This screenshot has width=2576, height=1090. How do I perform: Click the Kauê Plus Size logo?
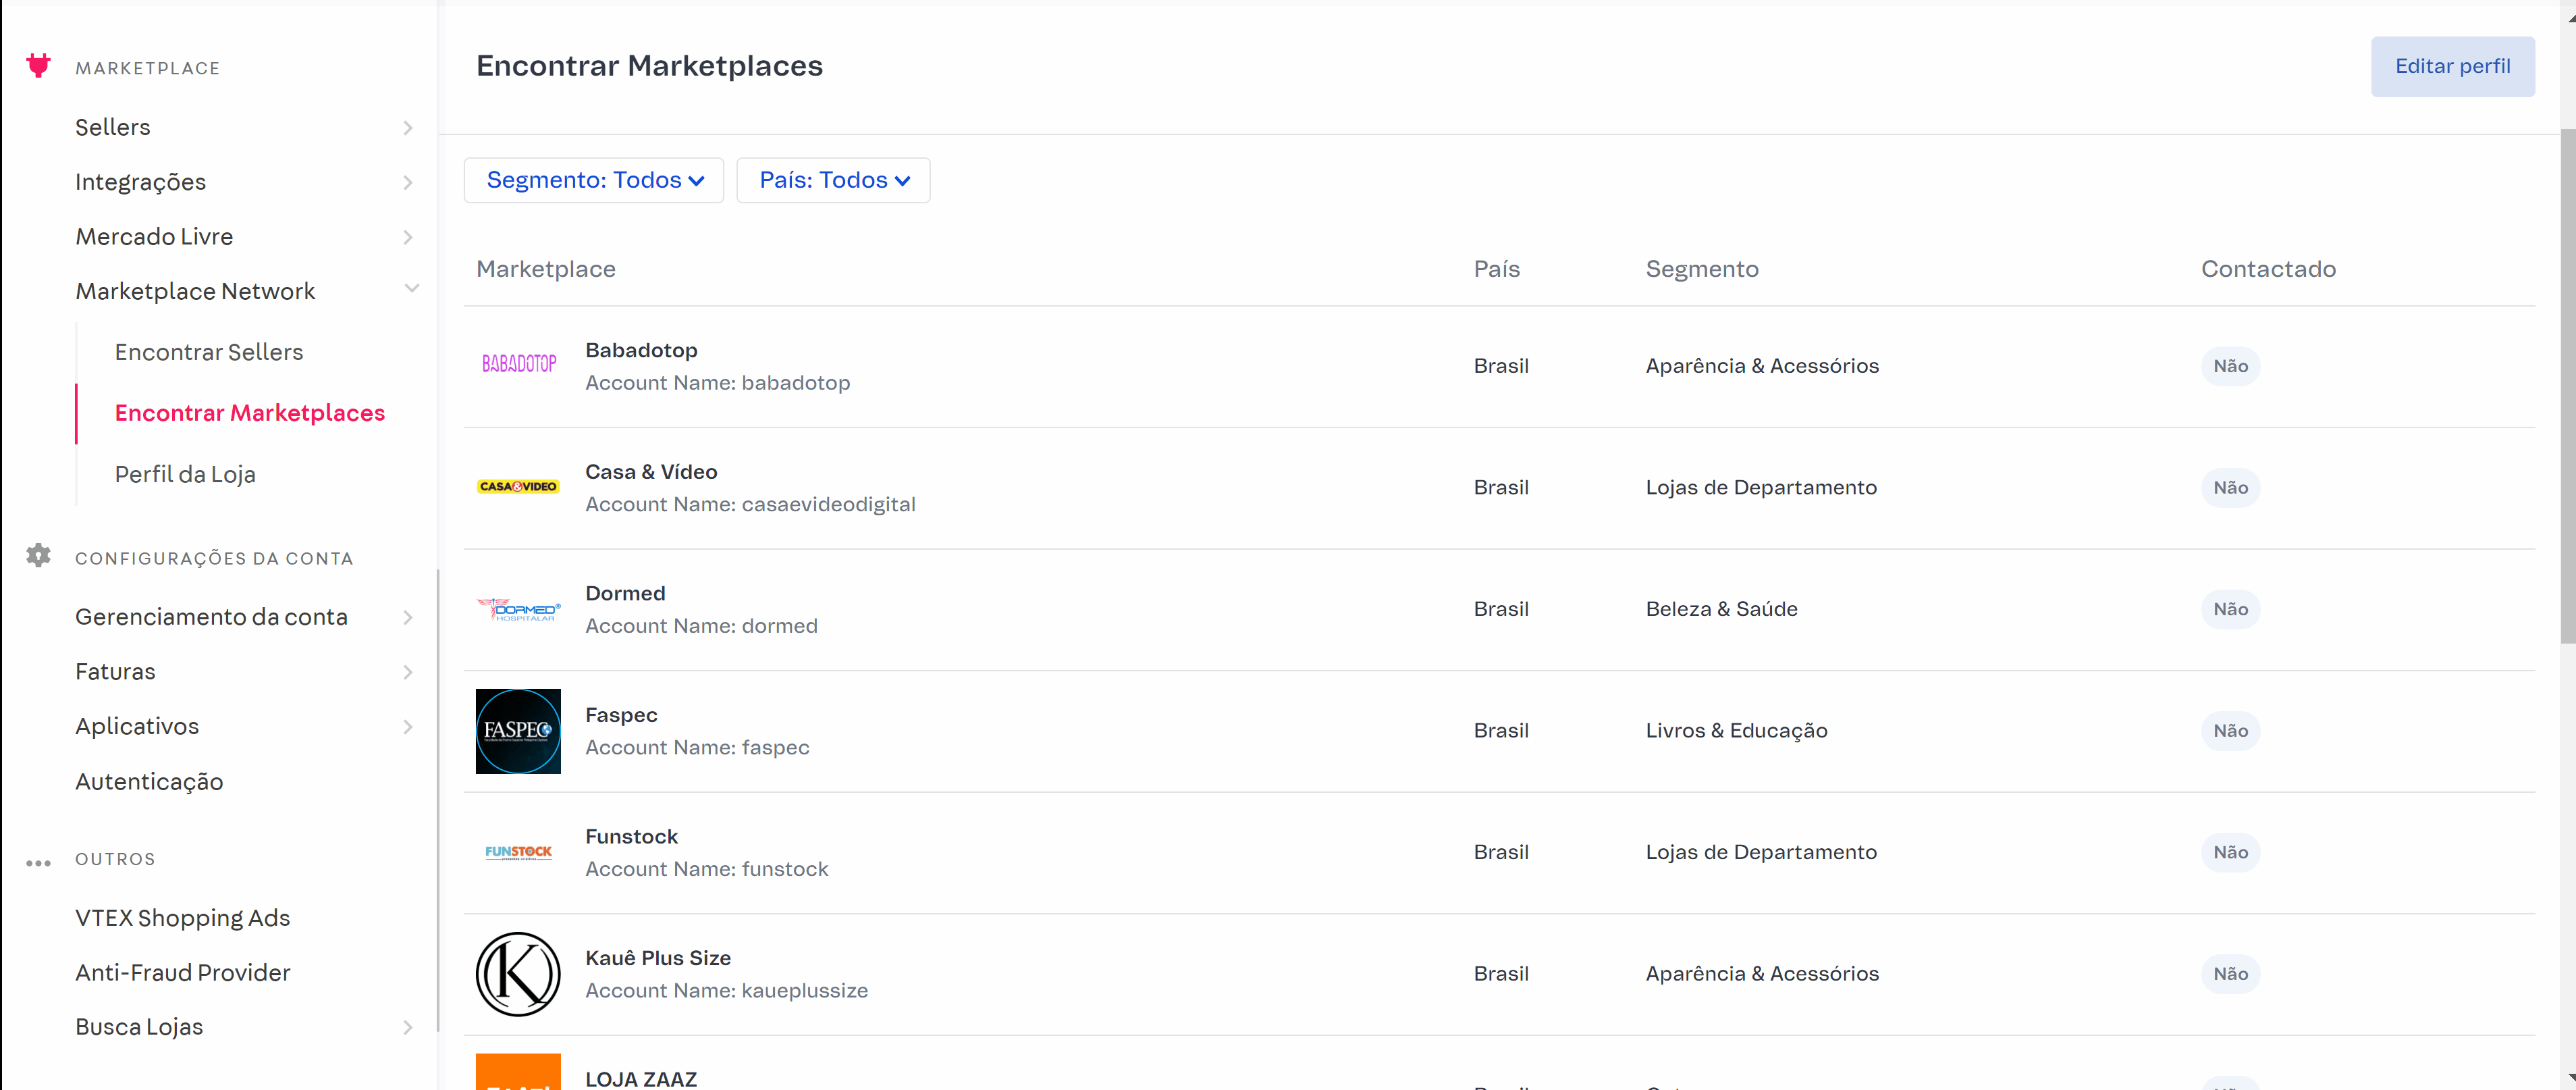coord(518,973)
